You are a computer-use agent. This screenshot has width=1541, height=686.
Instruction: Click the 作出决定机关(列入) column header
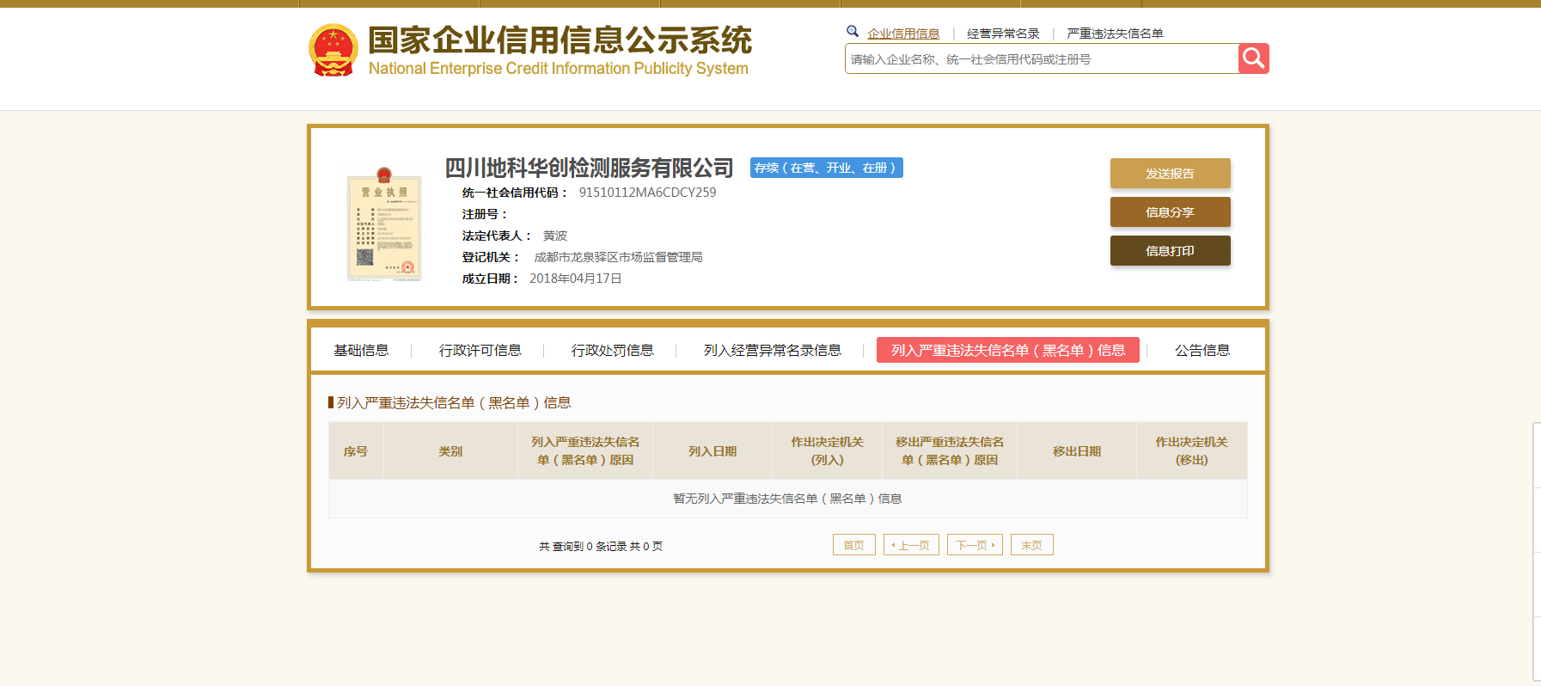pos(827,451)
